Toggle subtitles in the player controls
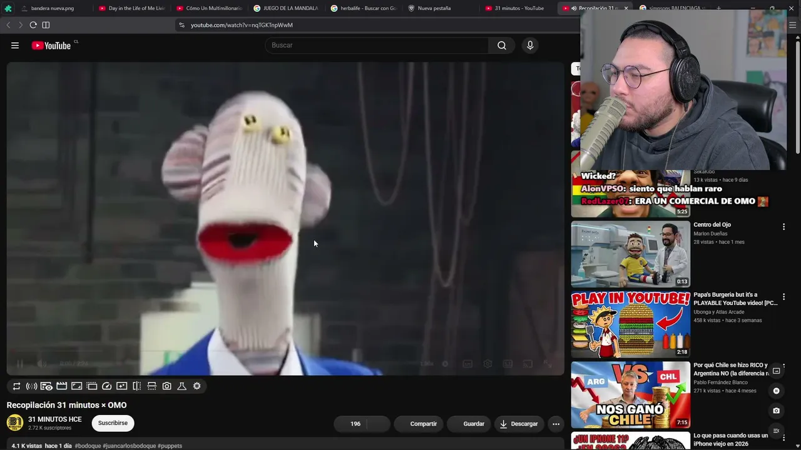Viewport: 801px width, 450px height. [x=467, y=364]
